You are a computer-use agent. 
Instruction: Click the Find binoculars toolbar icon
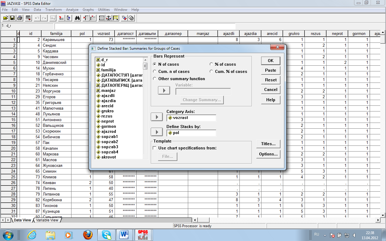[77, 18]
